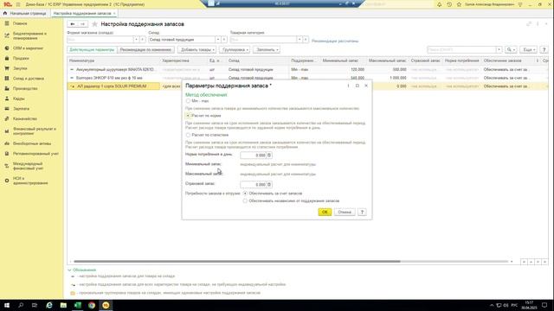This screenshot has width=554, height=311.
Task: Open the Рекомендации рассчитаны link
Action: (x=335, y=41)
